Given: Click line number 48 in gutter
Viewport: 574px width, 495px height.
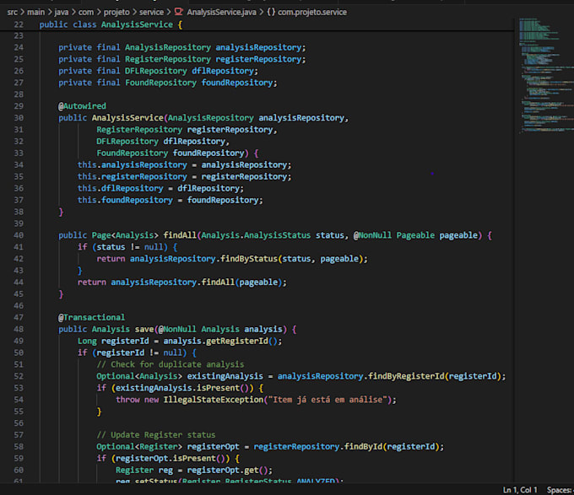Looking at the screenshot, I should 19,329.
